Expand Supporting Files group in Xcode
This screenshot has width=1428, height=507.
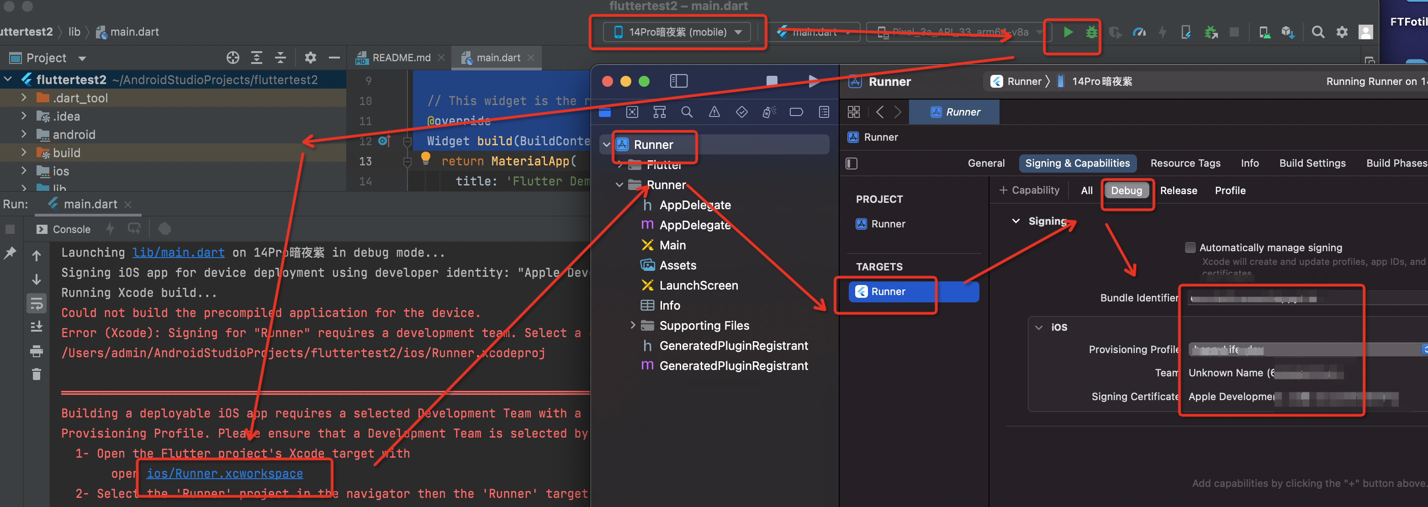[x=633, y=325]
